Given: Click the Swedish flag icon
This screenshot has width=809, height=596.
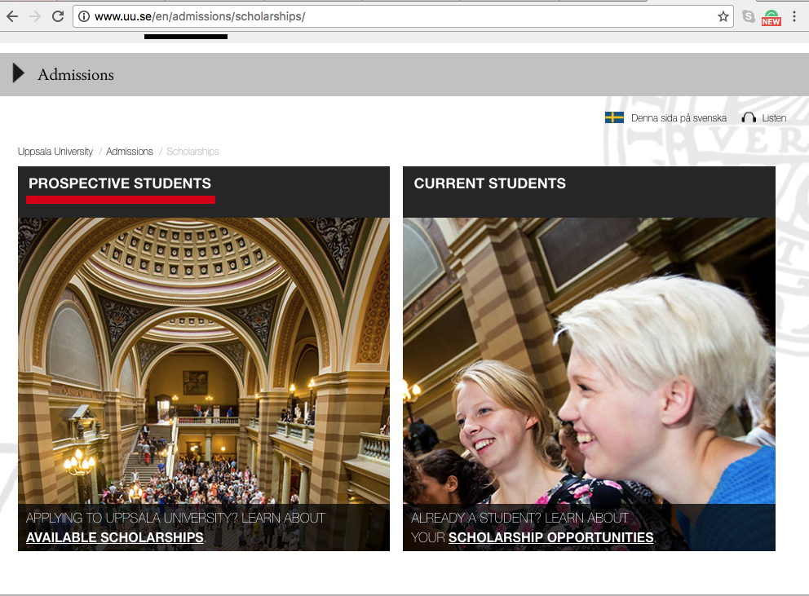Looking at the screenshot, I should pyautogui.click(x=614, y=117).
